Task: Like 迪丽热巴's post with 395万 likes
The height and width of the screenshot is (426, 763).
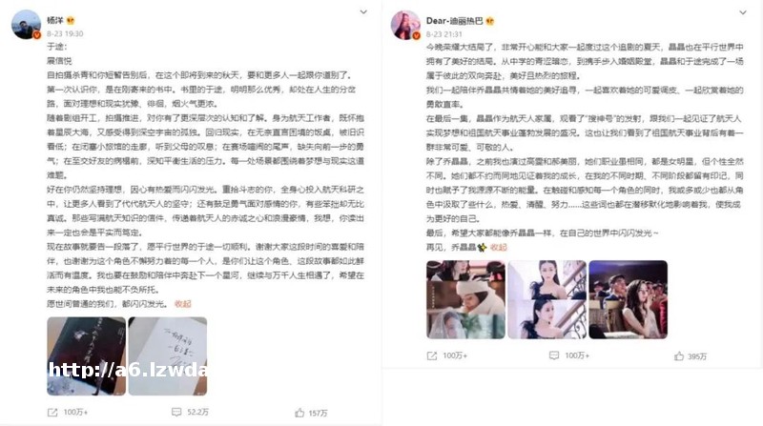Action: (679, 356)
